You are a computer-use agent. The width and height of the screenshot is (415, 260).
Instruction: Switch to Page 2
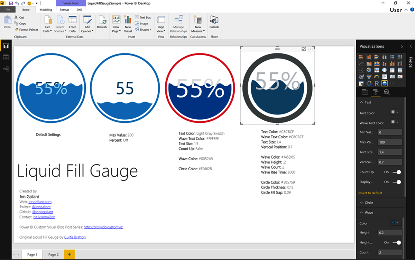tap(53, 254)
